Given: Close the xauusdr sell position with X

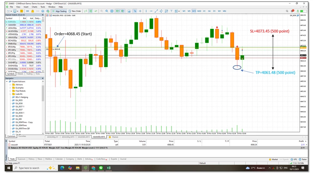Looking at the screenshot, I should 306,145.
